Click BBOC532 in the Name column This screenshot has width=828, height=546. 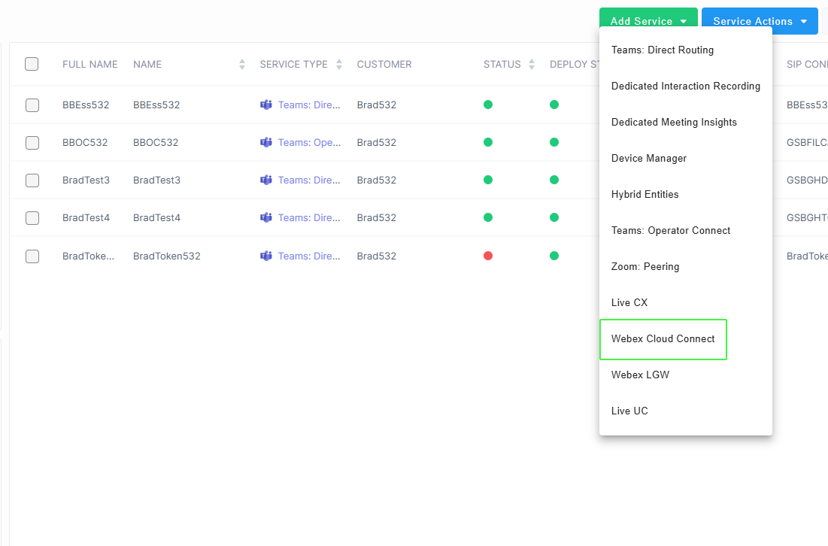tap(156, 143)
